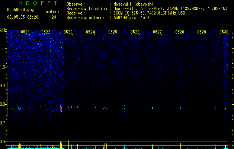Click the Receiver label
The height and width of the screenshot is (149, 234).
click(76, 13)
